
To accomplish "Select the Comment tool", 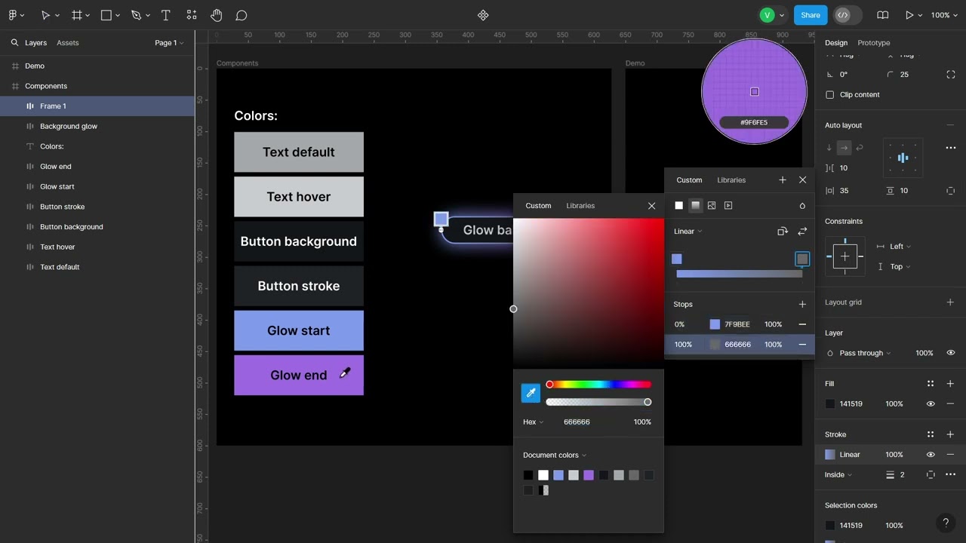I will coord(241,15).
